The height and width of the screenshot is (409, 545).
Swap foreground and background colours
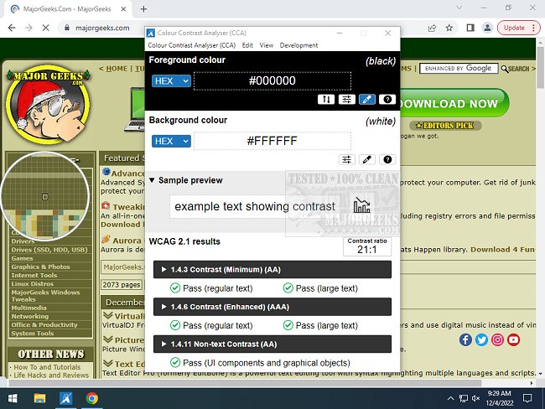[326, 100]
